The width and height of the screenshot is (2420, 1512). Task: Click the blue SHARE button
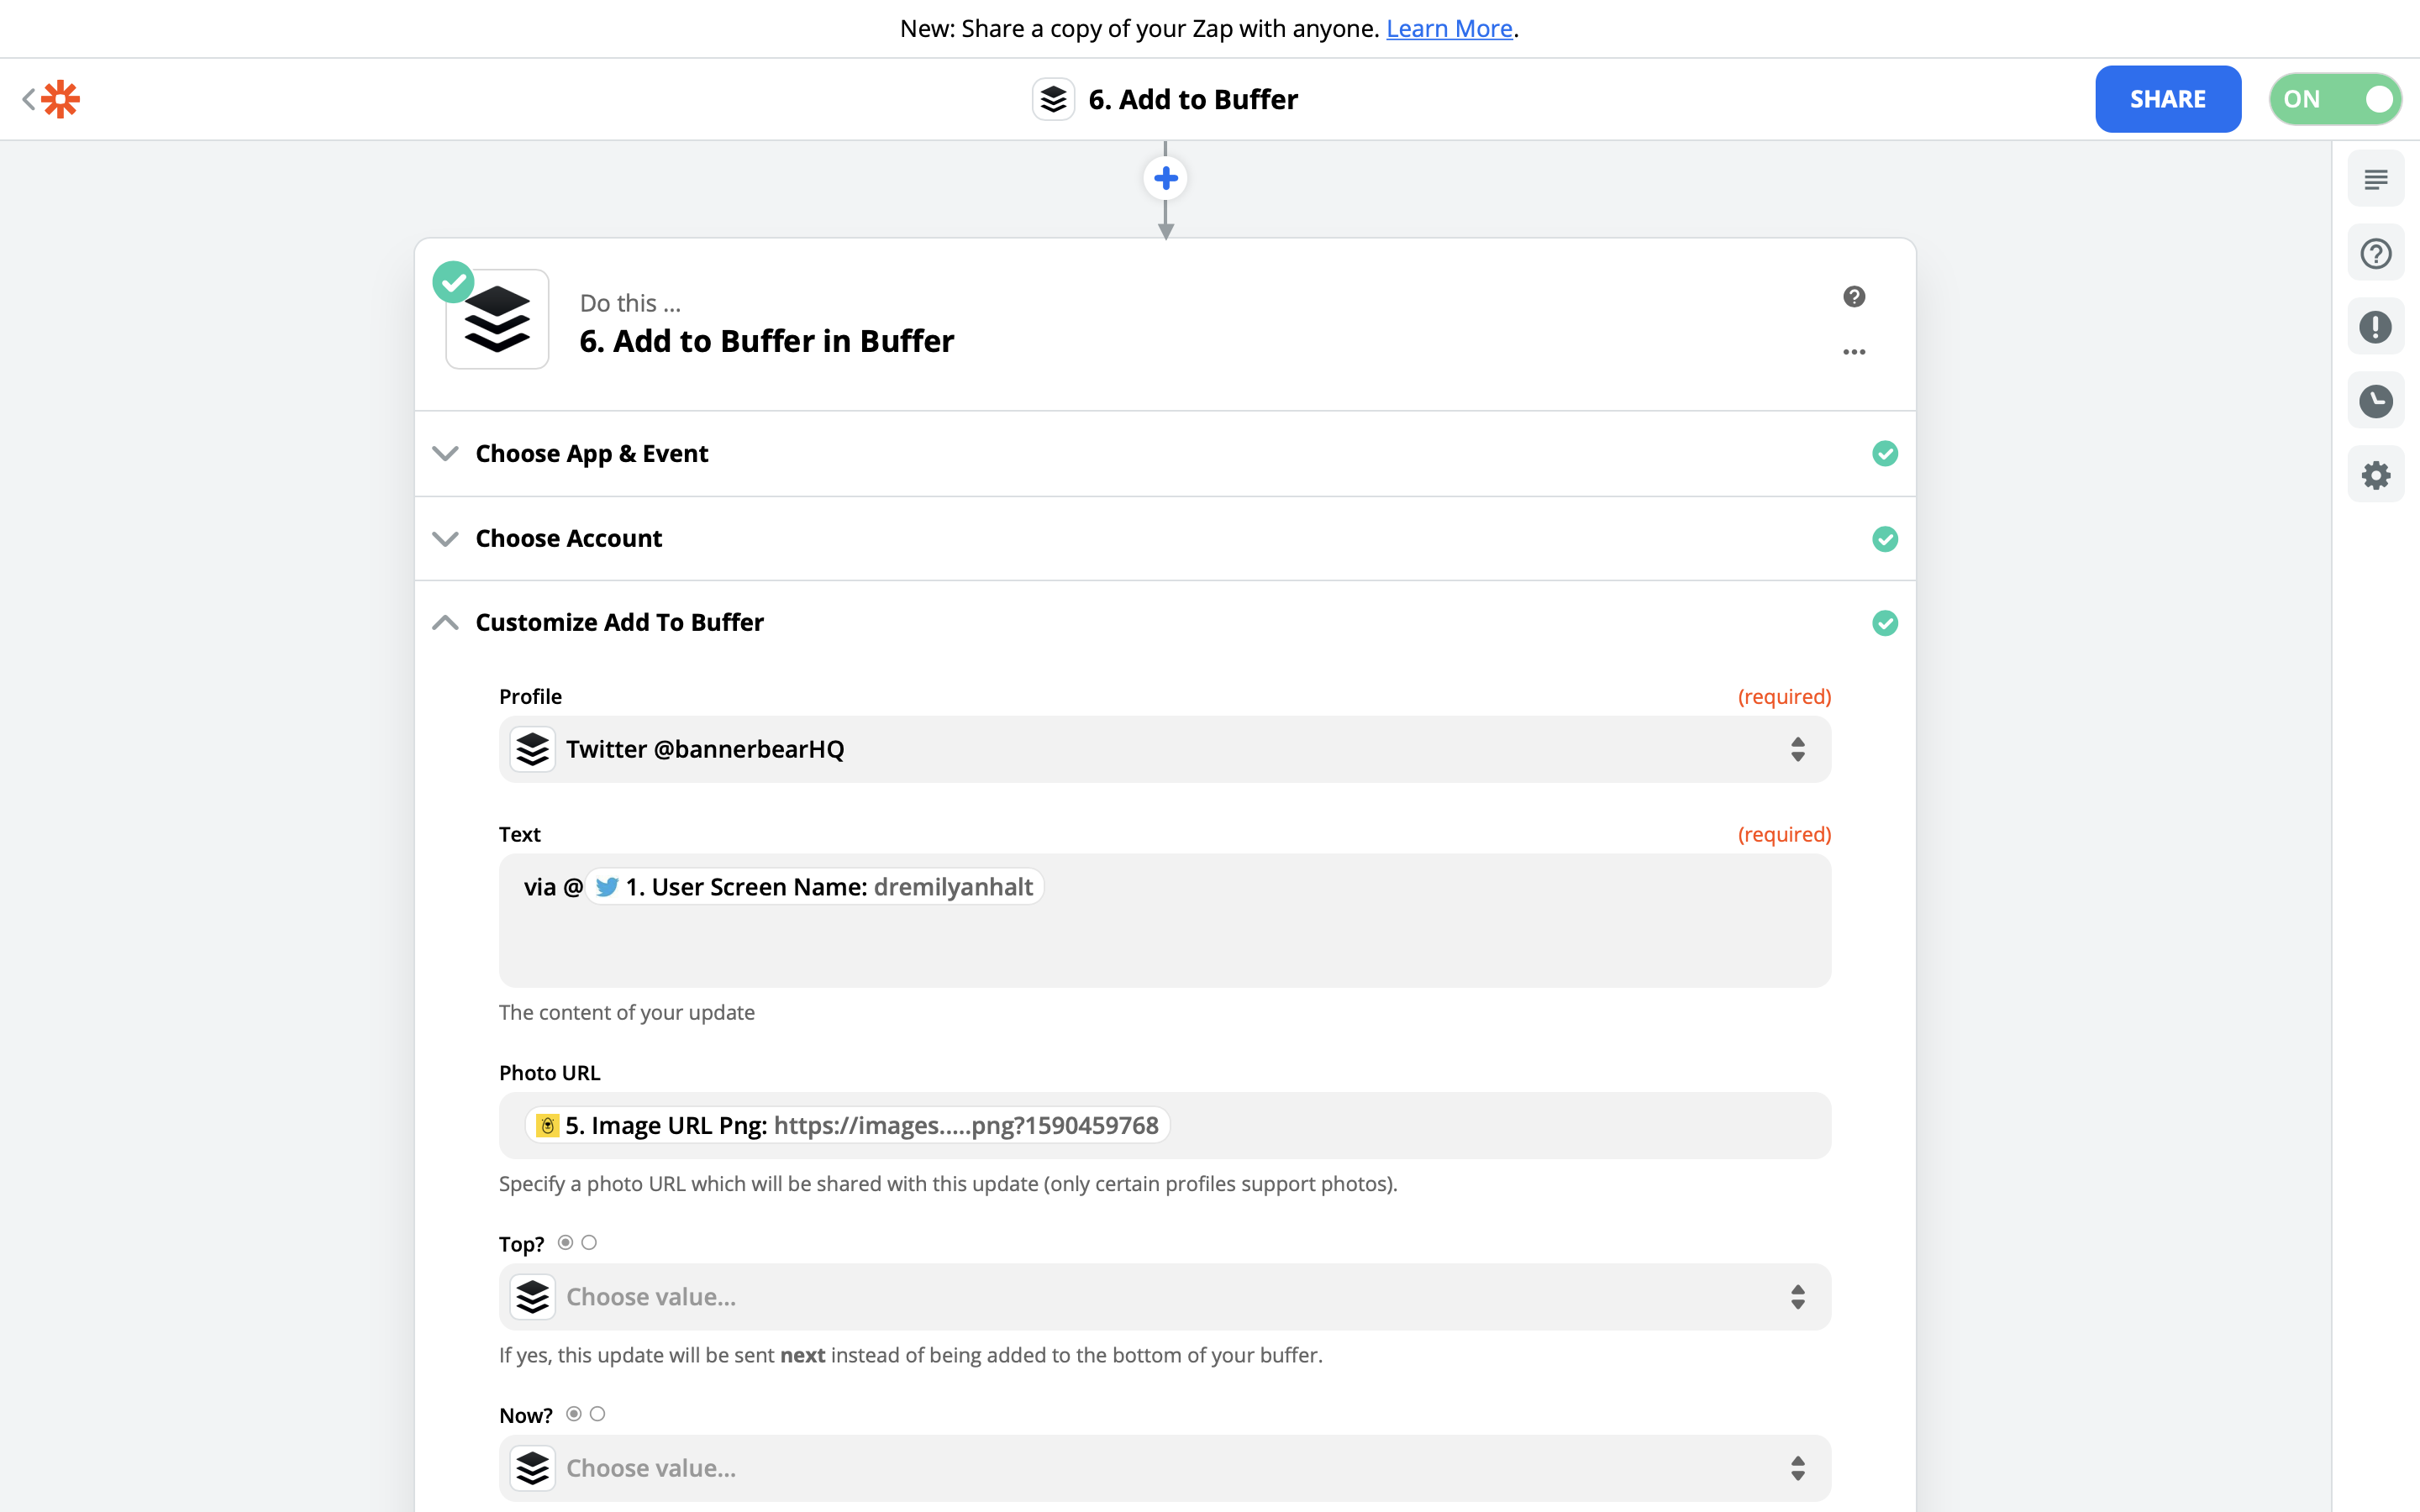point(2167,99)
